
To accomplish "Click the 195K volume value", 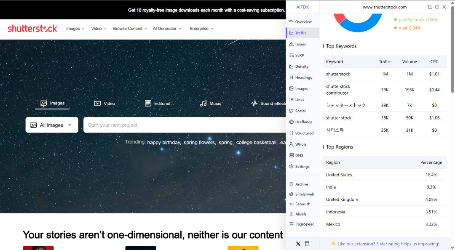I will point(409,90).
